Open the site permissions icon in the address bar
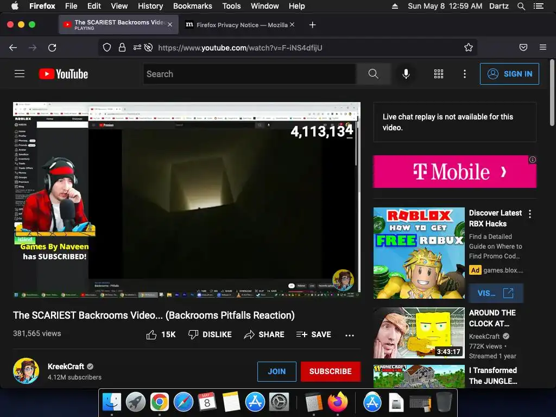Screen dimensions: 556x417 137,48
